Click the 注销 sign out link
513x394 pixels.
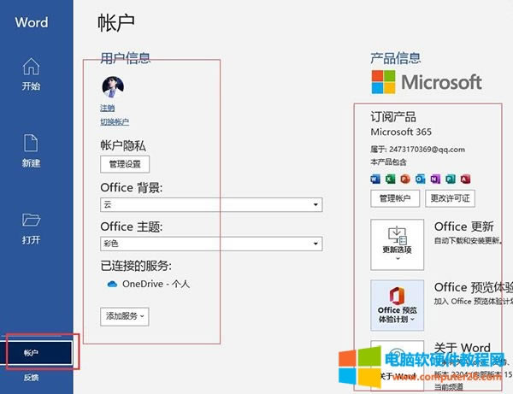coord(107,109)
